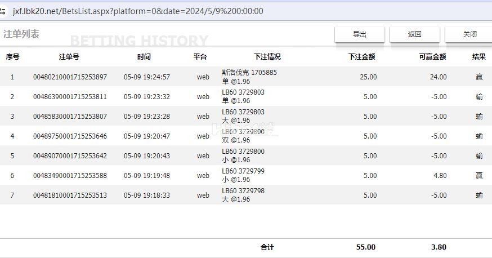Click bet detail LB60 3729803 大 @1.96
The image size is (492, 258).
[x=243, y=116]
